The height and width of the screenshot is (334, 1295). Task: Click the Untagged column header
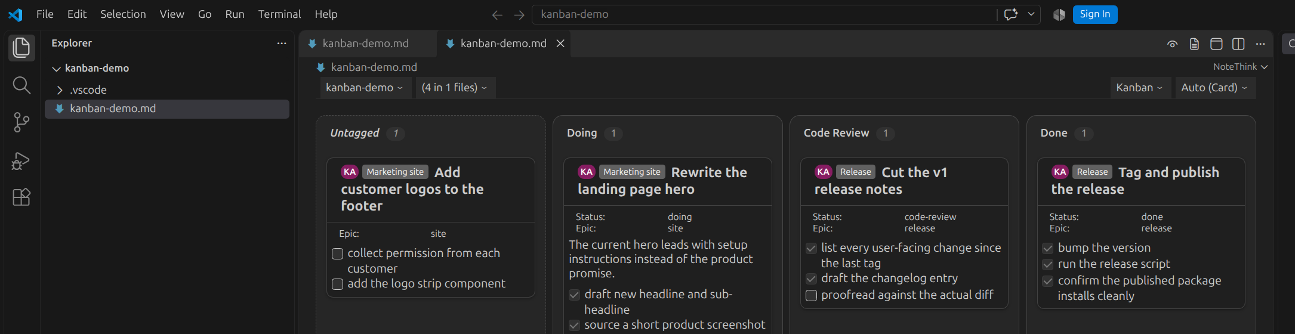354,133
